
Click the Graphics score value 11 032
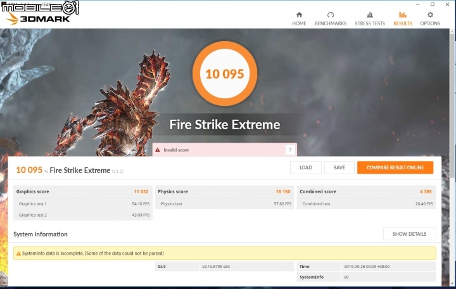pyautogui.click(x=141, y=191)
